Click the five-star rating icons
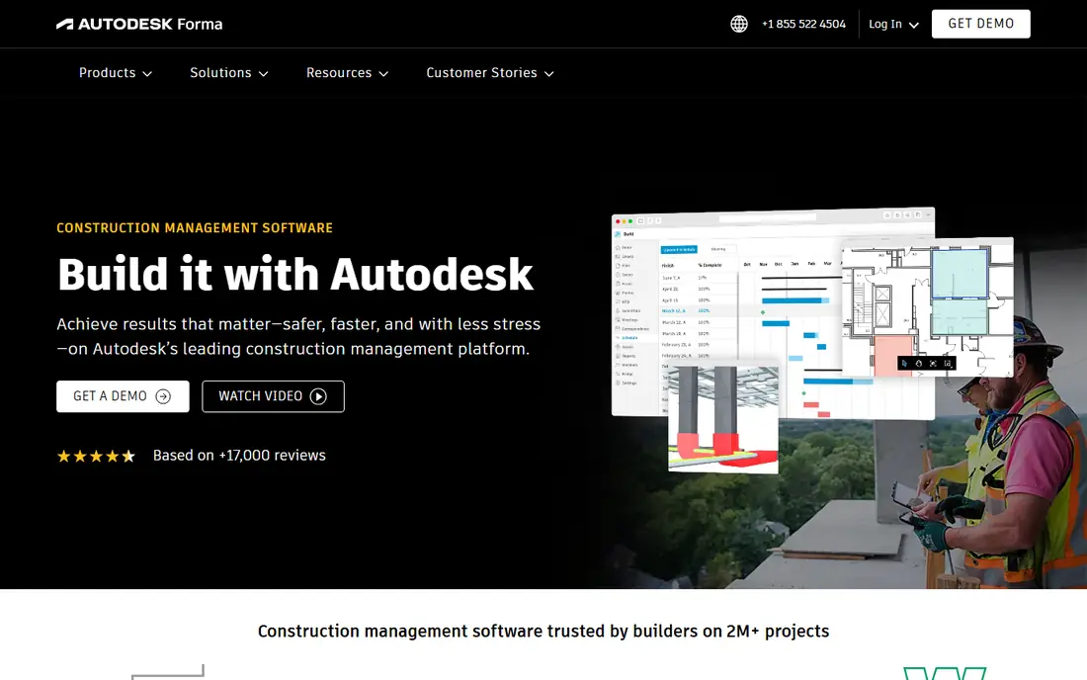This screenshot has width=1087, height=680. (96, 456)
